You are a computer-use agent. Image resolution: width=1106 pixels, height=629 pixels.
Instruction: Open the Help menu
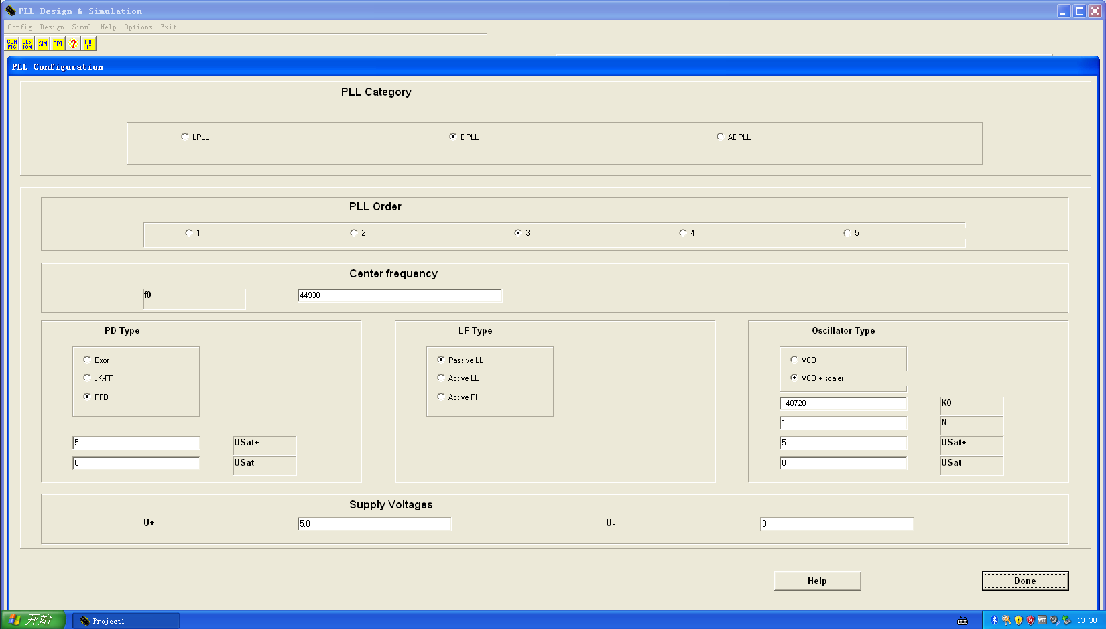(108, 27)
